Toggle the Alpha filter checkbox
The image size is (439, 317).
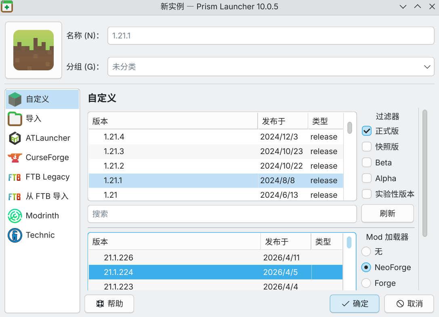[x=367, y=178]
